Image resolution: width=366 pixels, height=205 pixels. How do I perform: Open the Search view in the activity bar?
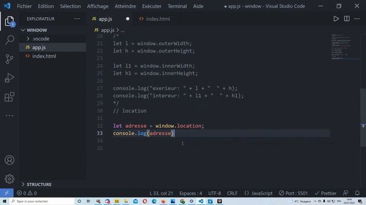coord(9,40)
